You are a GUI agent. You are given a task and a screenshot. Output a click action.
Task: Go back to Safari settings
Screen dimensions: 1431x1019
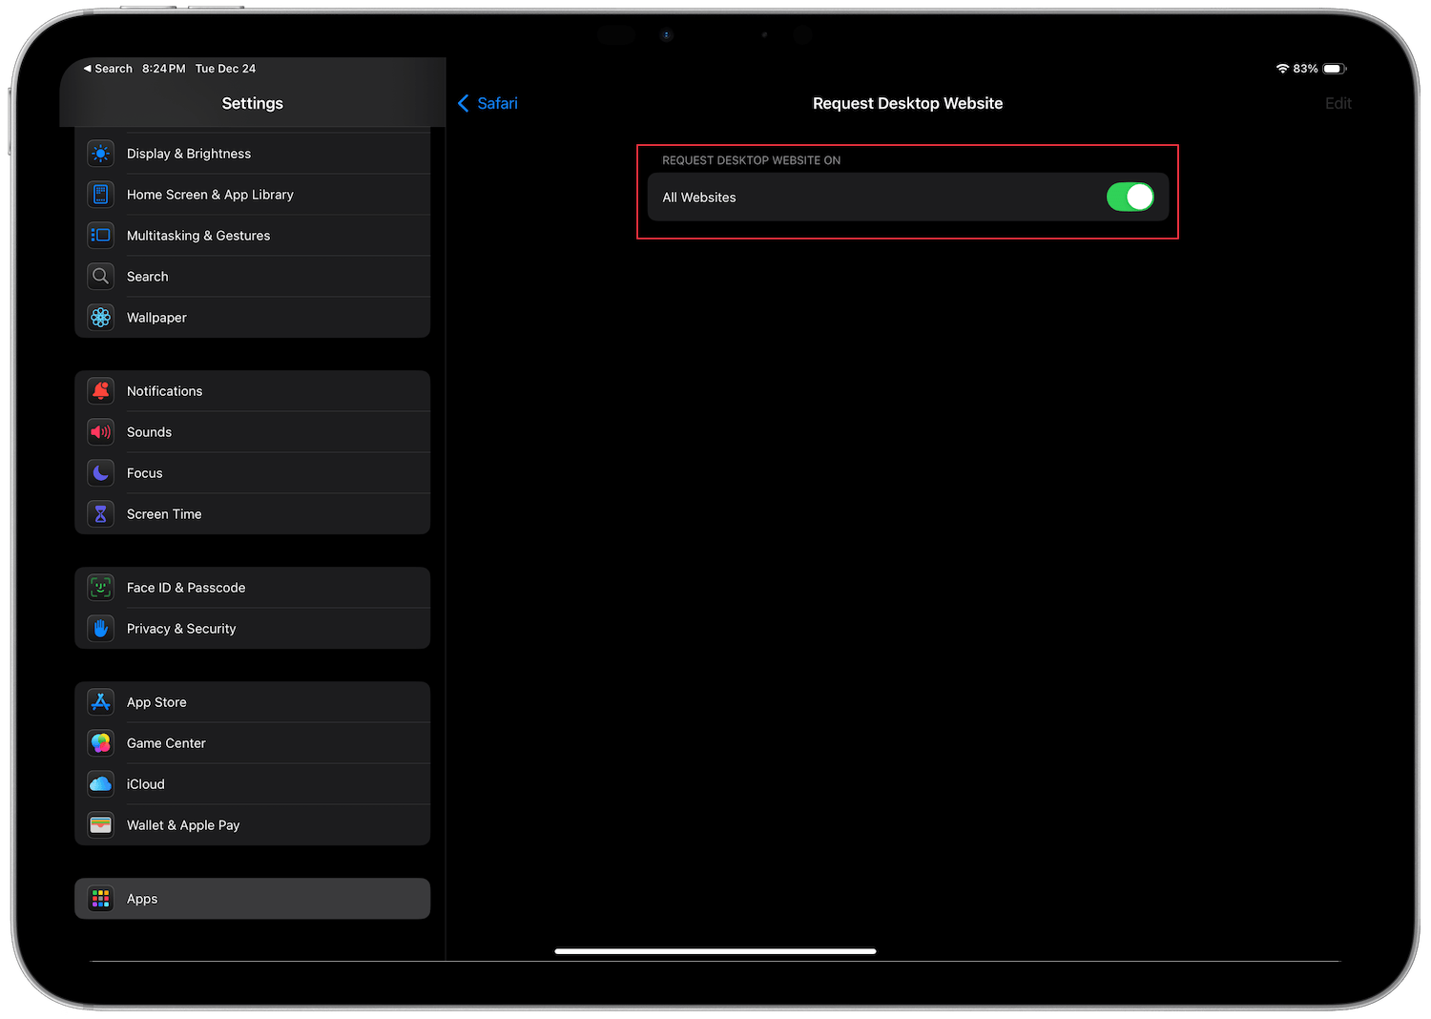click(x=487, y=103)
